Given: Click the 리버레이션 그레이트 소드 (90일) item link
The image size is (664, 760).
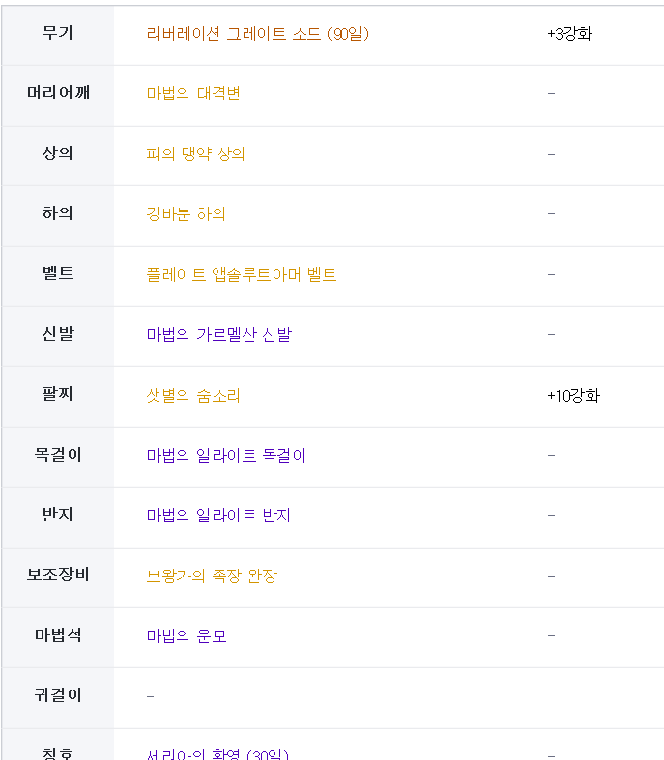Looking at the screenshot, I should tap(258, 34).
